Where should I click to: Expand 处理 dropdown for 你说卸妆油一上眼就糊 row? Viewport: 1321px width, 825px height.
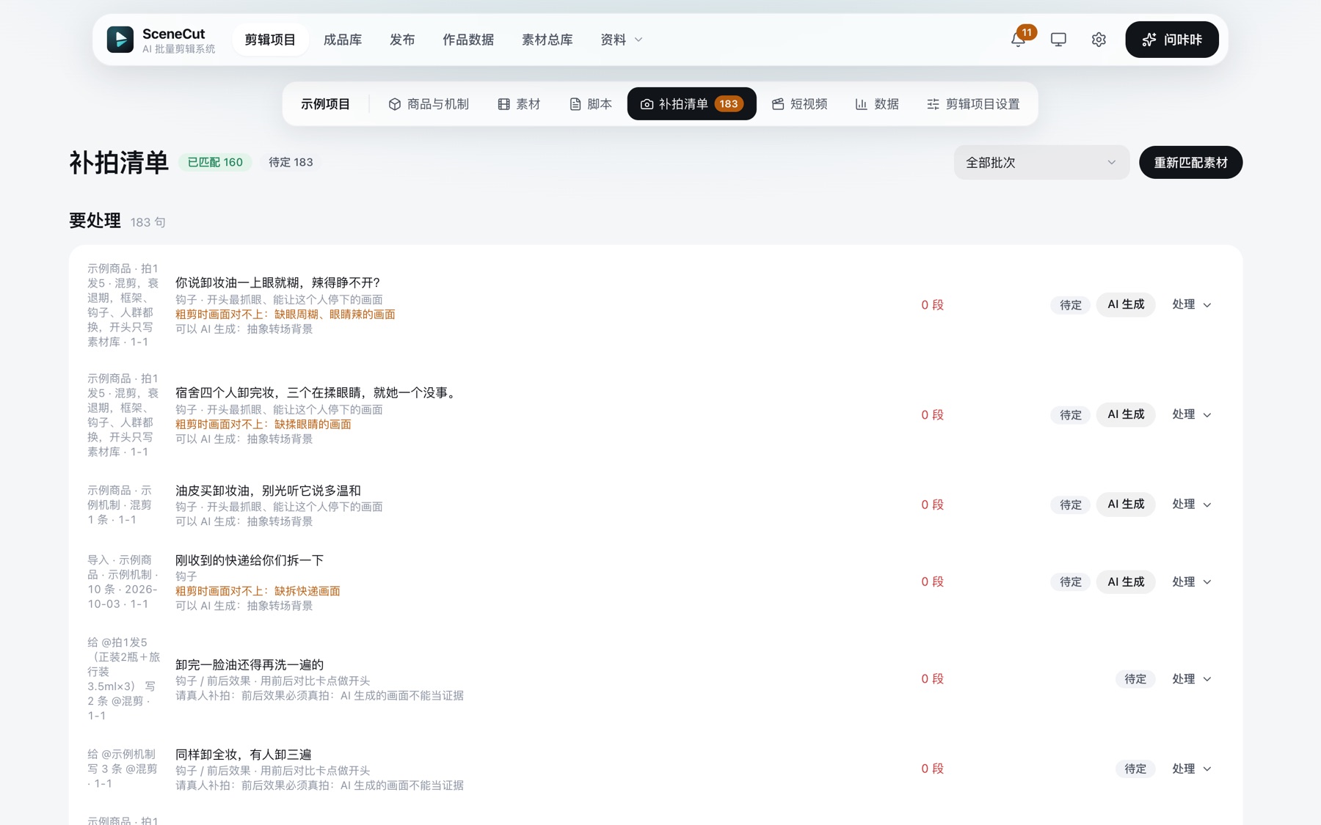[1191, 304]
